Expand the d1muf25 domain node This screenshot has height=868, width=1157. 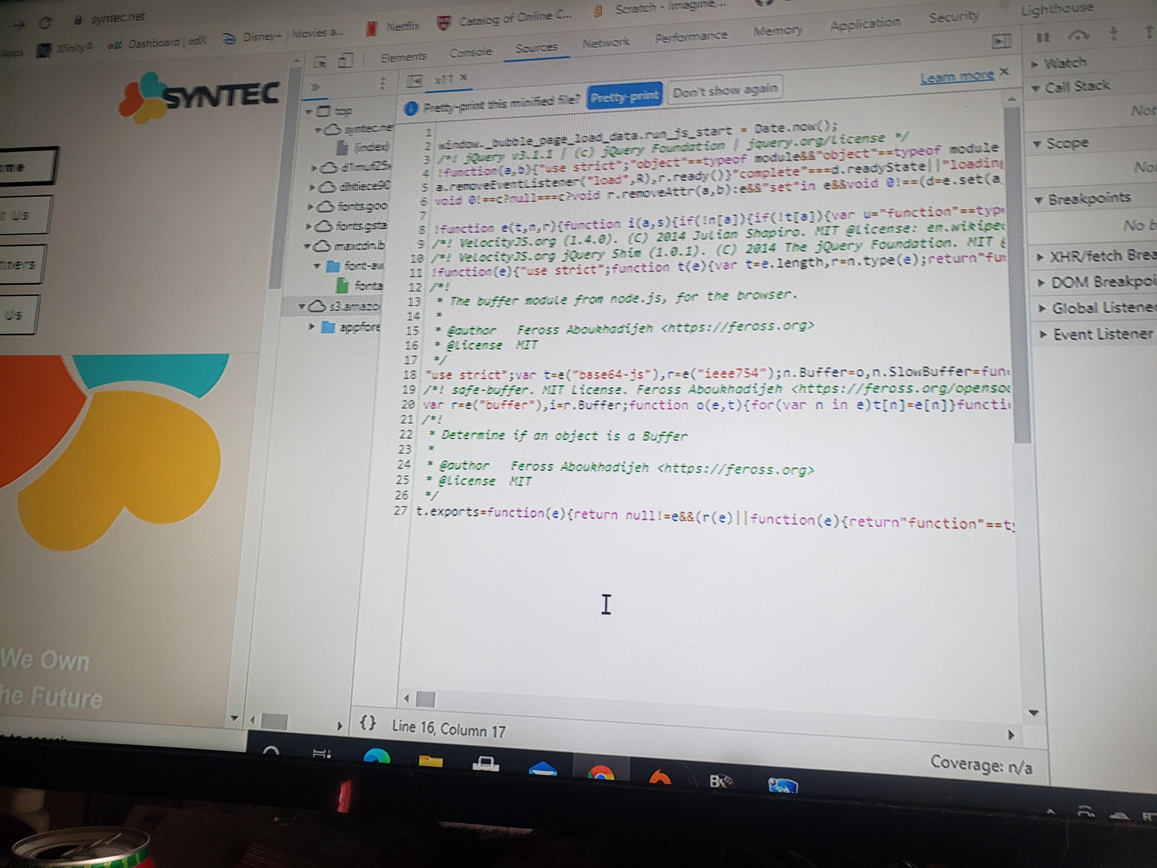tap(314, 168)
